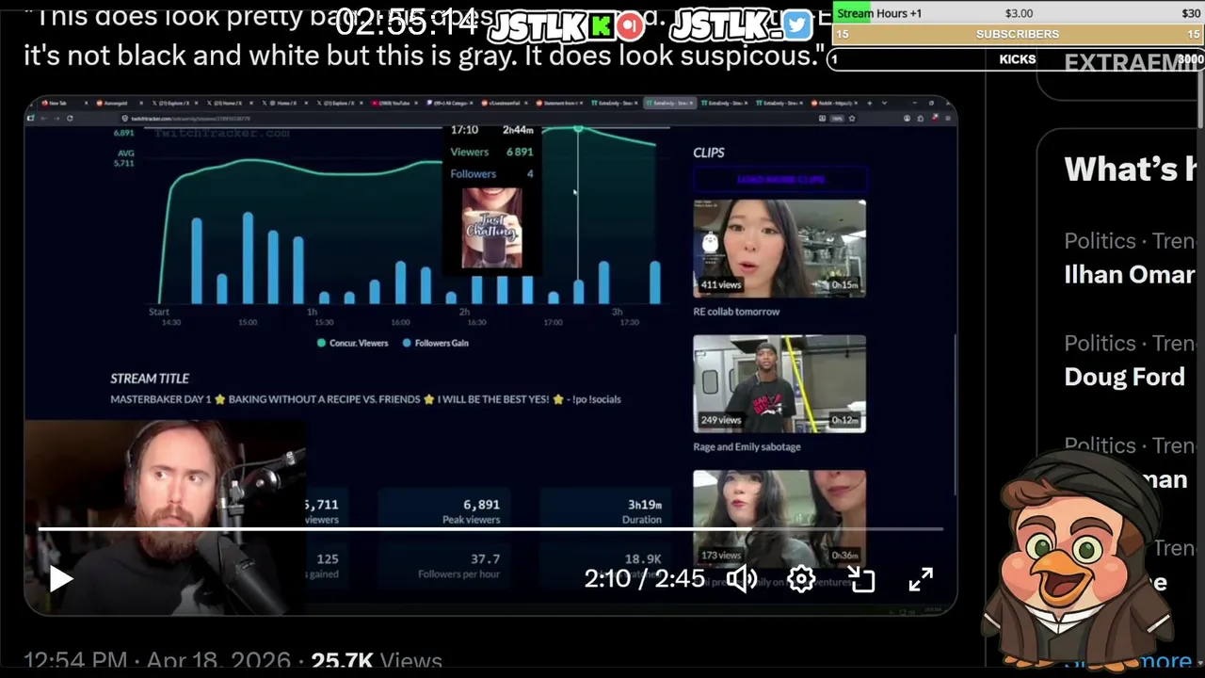Toggle the Followers Gain legend item
This screenshot has width=1205, height=678.
tap(435, 343)
